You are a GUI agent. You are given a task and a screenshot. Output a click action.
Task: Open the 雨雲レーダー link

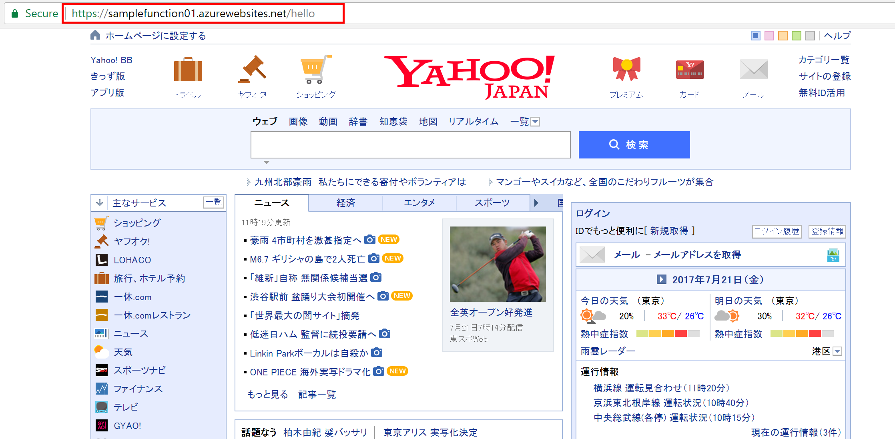608,351
